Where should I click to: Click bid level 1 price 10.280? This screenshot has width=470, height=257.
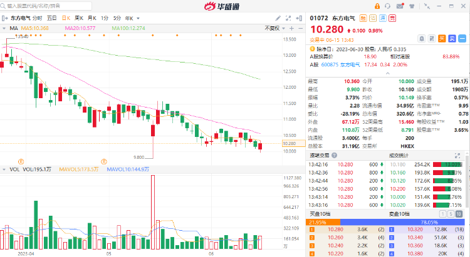(x=335, y=229)
